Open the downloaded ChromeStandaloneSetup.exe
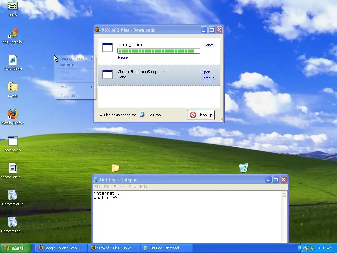Viewport: 337px width, 253px height. pyautogui.click(x=206, y=72)
